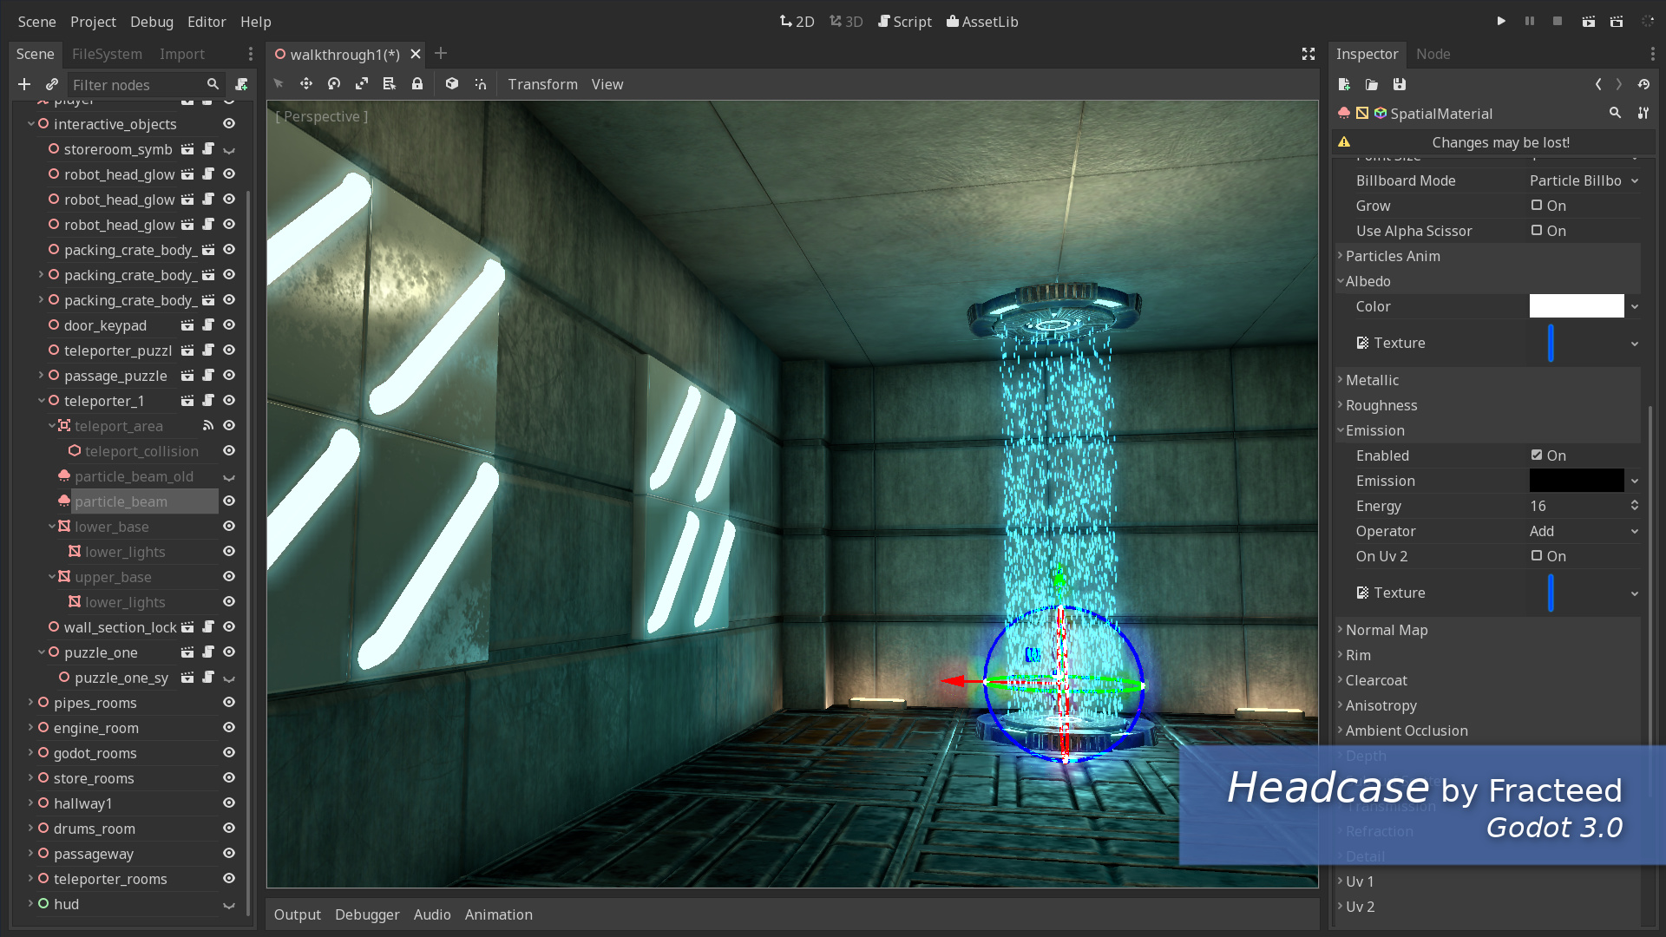Viewport: 1666px width, 937px height.
Task: Click the pause scene button
Action: pyautogui.click(x=1529, y=21)
